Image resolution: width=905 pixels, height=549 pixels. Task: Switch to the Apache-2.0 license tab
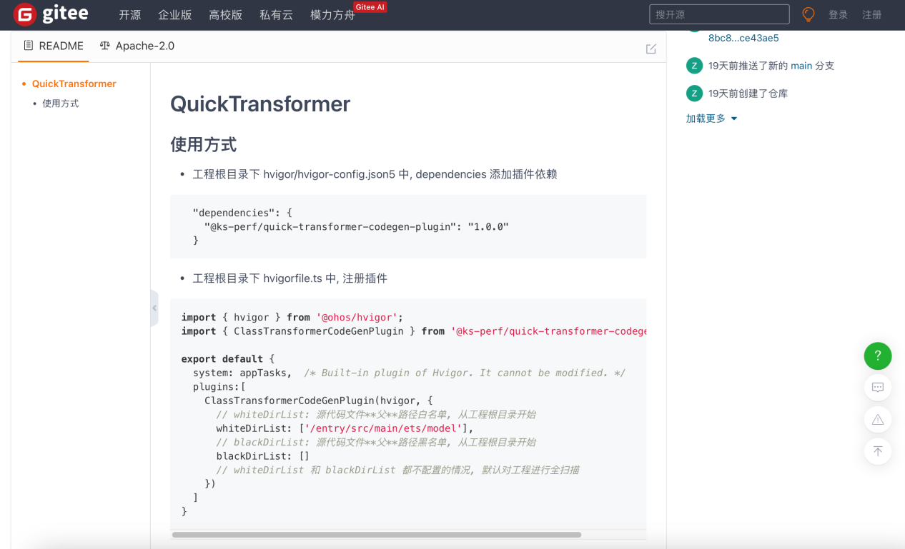(137, 46)
